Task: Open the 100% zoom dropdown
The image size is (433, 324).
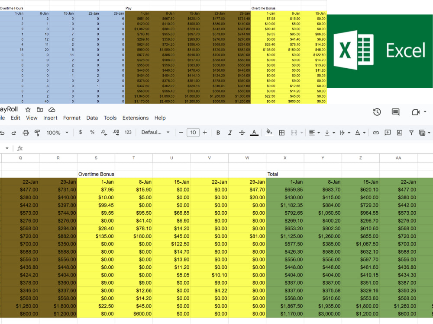Action: [58, 133]
